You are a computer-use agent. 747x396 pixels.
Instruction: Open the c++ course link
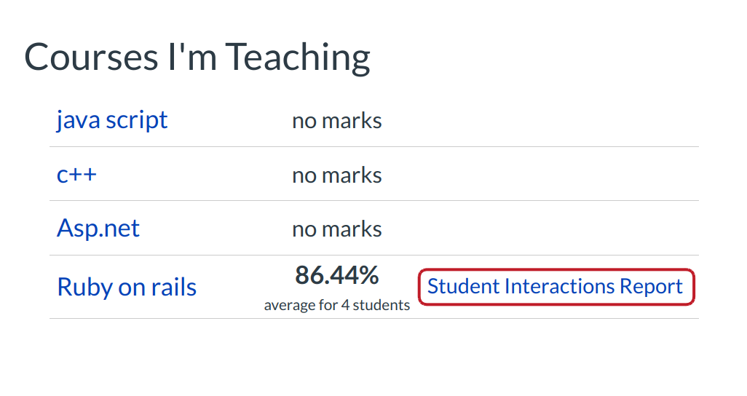coord(76,175)
